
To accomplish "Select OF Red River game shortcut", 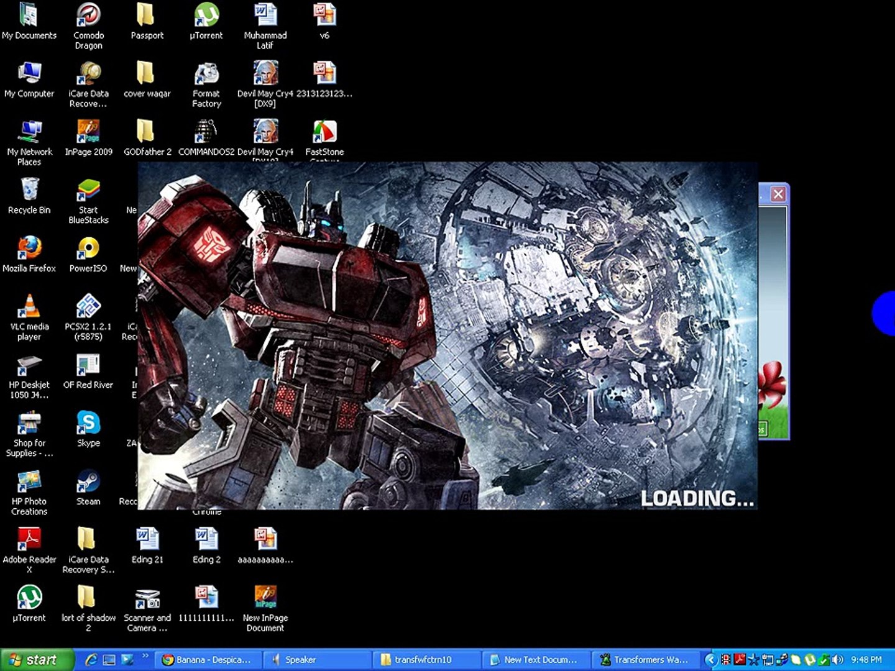I will click(x=88, y=371).
